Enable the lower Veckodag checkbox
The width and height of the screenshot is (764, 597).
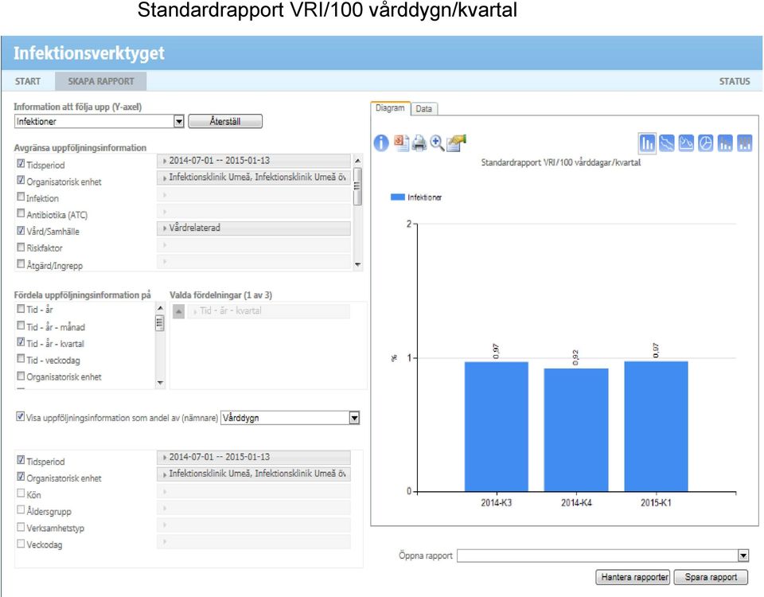[x=21, y=544]
